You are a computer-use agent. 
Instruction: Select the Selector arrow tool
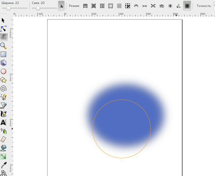pyautogui.click(x=3, y=20)
